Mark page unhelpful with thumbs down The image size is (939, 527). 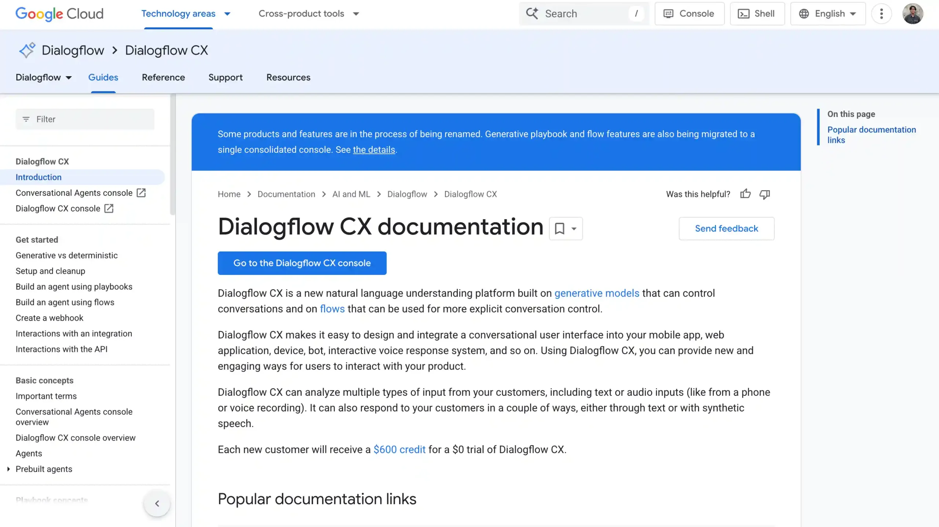(764, 194)
